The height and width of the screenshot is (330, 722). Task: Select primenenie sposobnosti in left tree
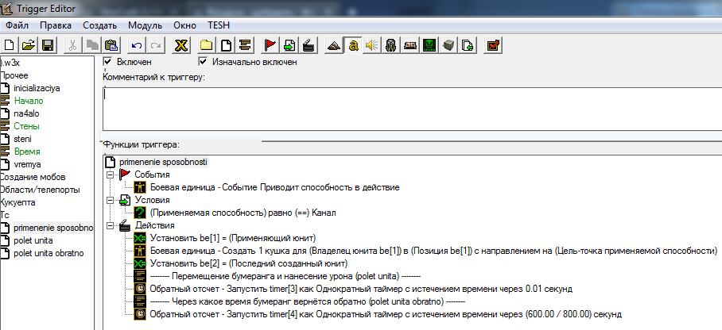(53, 228)
